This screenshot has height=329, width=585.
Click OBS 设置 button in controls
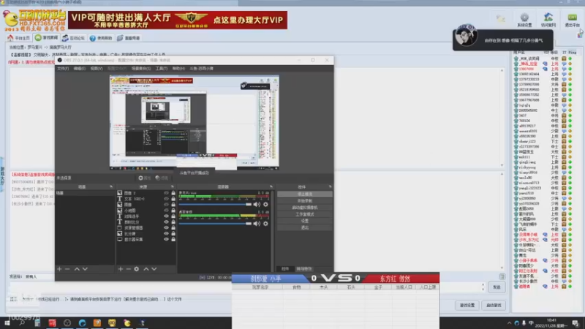[x=305, y=221]
